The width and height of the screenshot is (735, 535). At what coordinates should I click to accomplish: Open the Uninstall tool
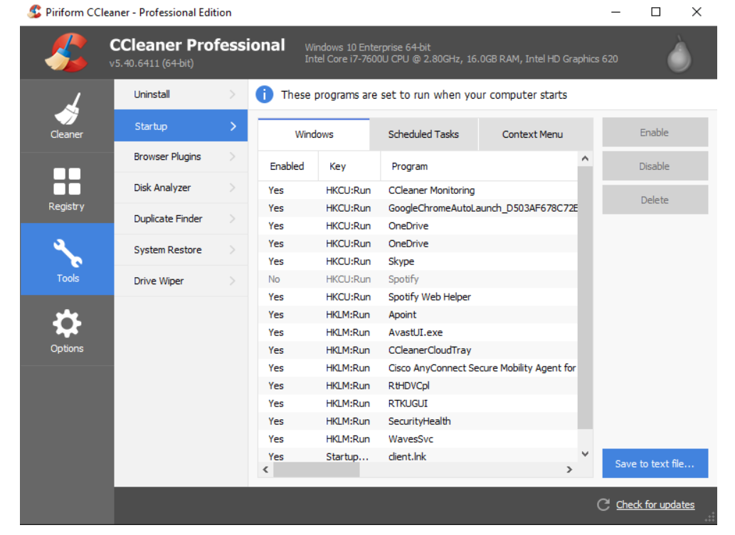click(181, 94)
